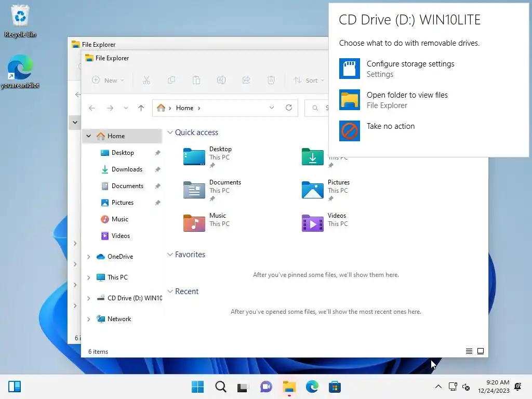The image size is (532, 399).
Task: Unpin Pictures from navigation pane
Action: [157, 203]
